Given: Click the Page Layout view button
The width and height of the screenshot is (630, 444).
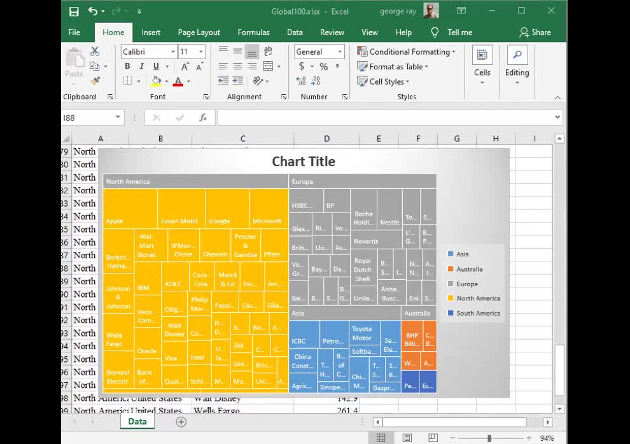Looking at the screenshot, I should click(407, 438).
